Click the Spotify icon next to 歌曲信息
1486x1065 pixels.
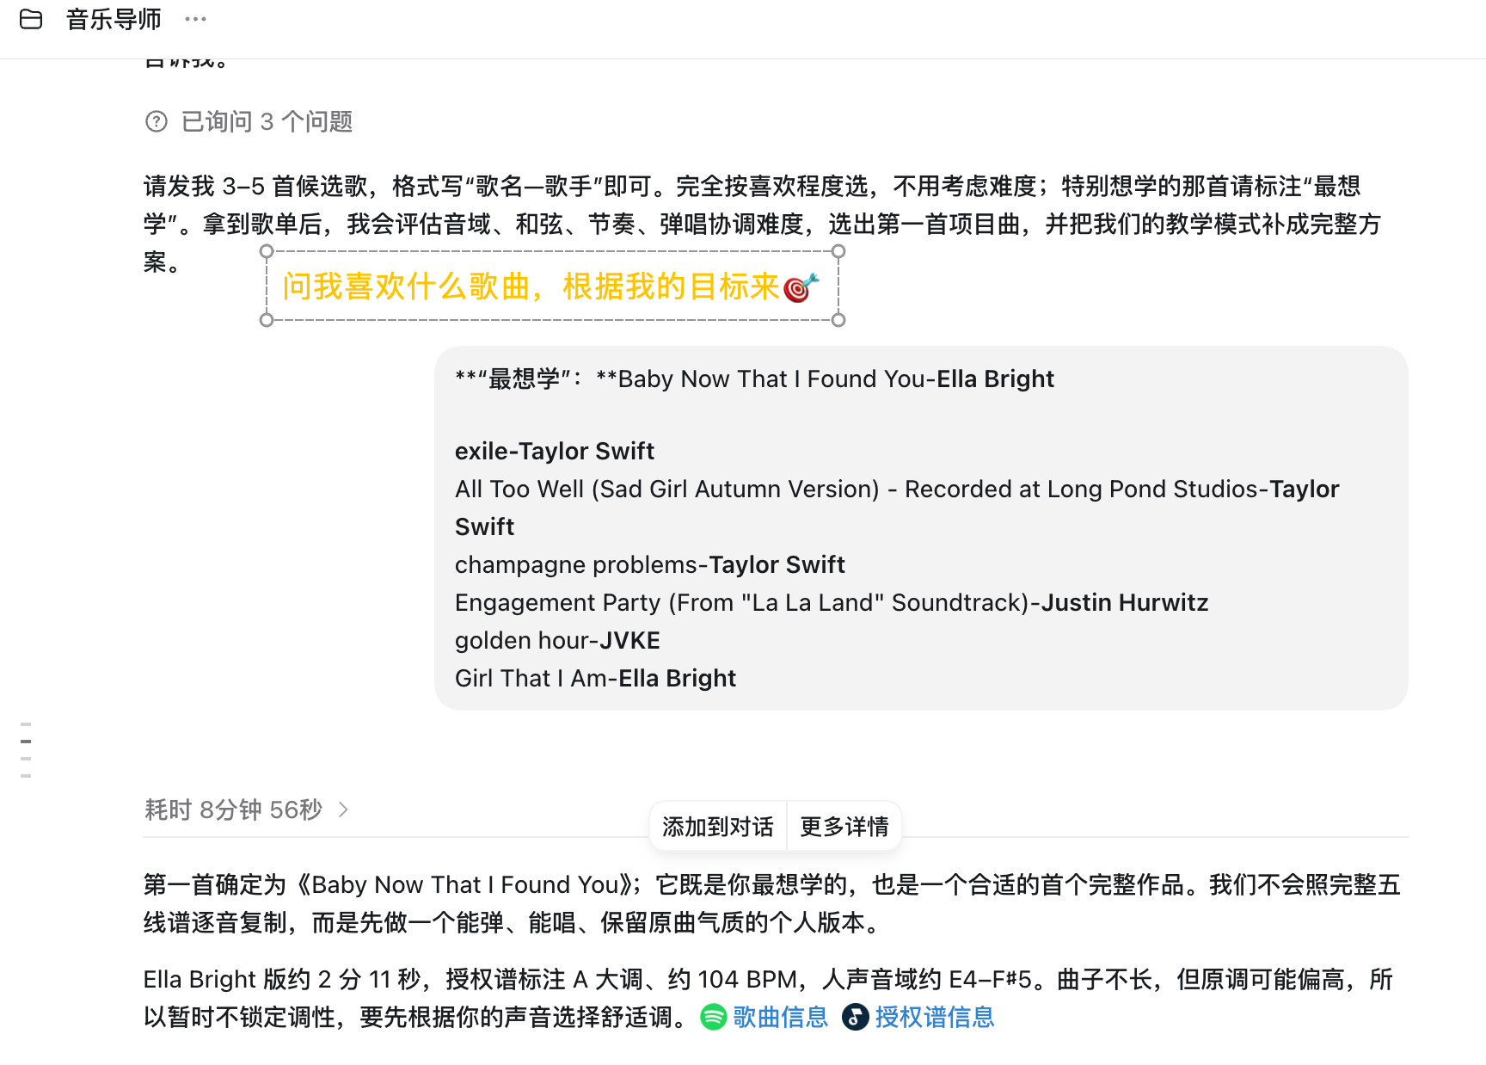point(714,1017)
